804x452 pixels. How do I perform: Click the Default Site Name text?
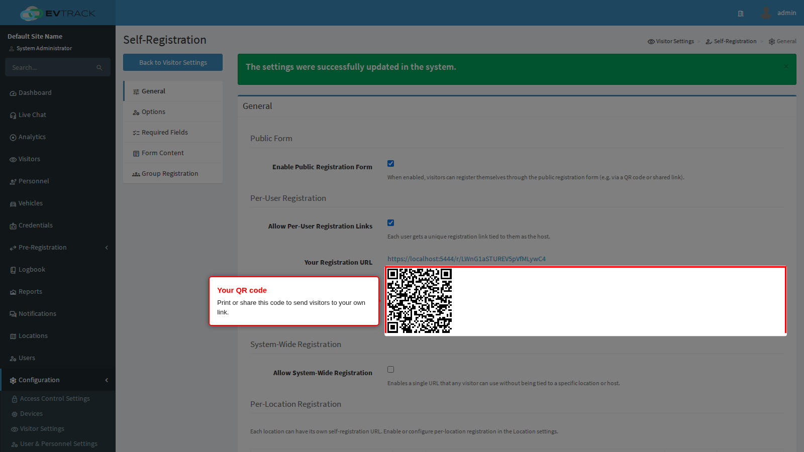(35, 37)
